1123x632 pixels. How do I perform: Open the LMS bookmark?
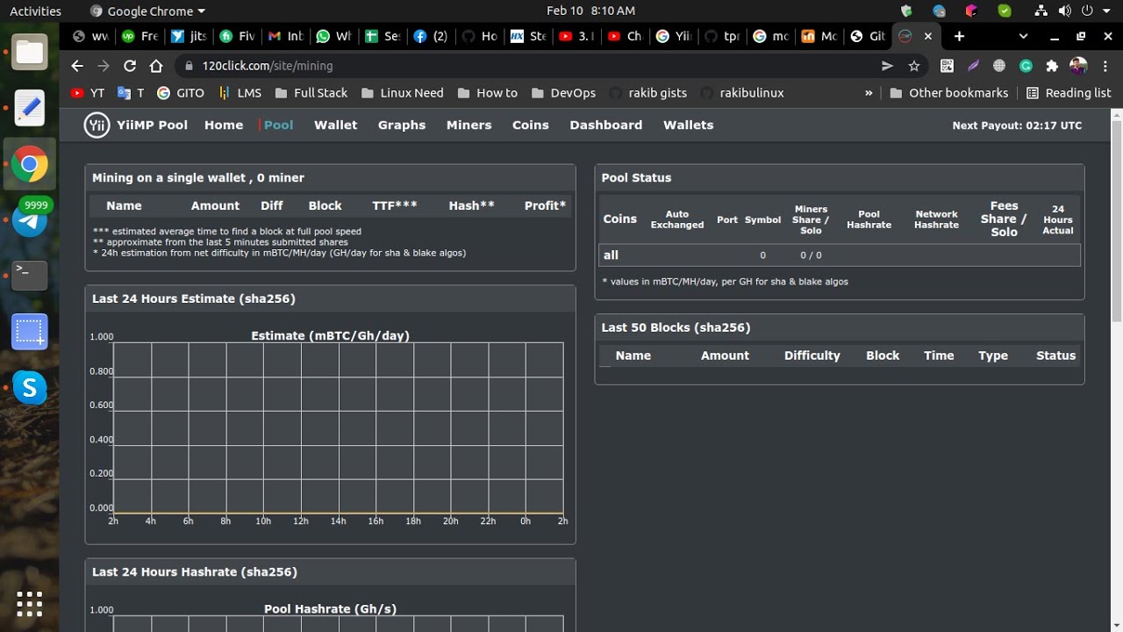(x=239, y=93)
